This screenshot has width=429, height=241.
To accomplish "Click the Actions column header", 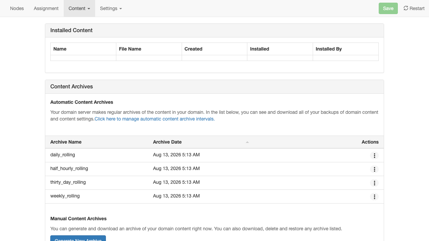I will pos(370,142).
